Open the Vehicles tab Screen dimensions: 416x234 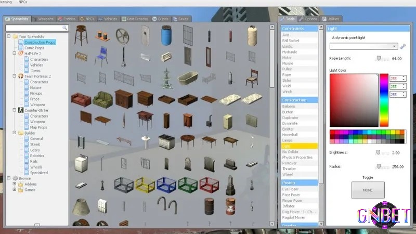108,19
